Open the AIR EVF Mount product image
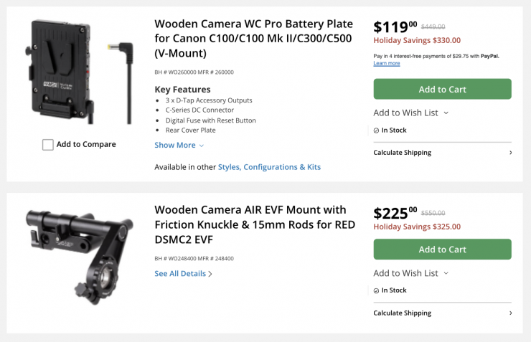The image size is (531, 342). tap(77, 255)
